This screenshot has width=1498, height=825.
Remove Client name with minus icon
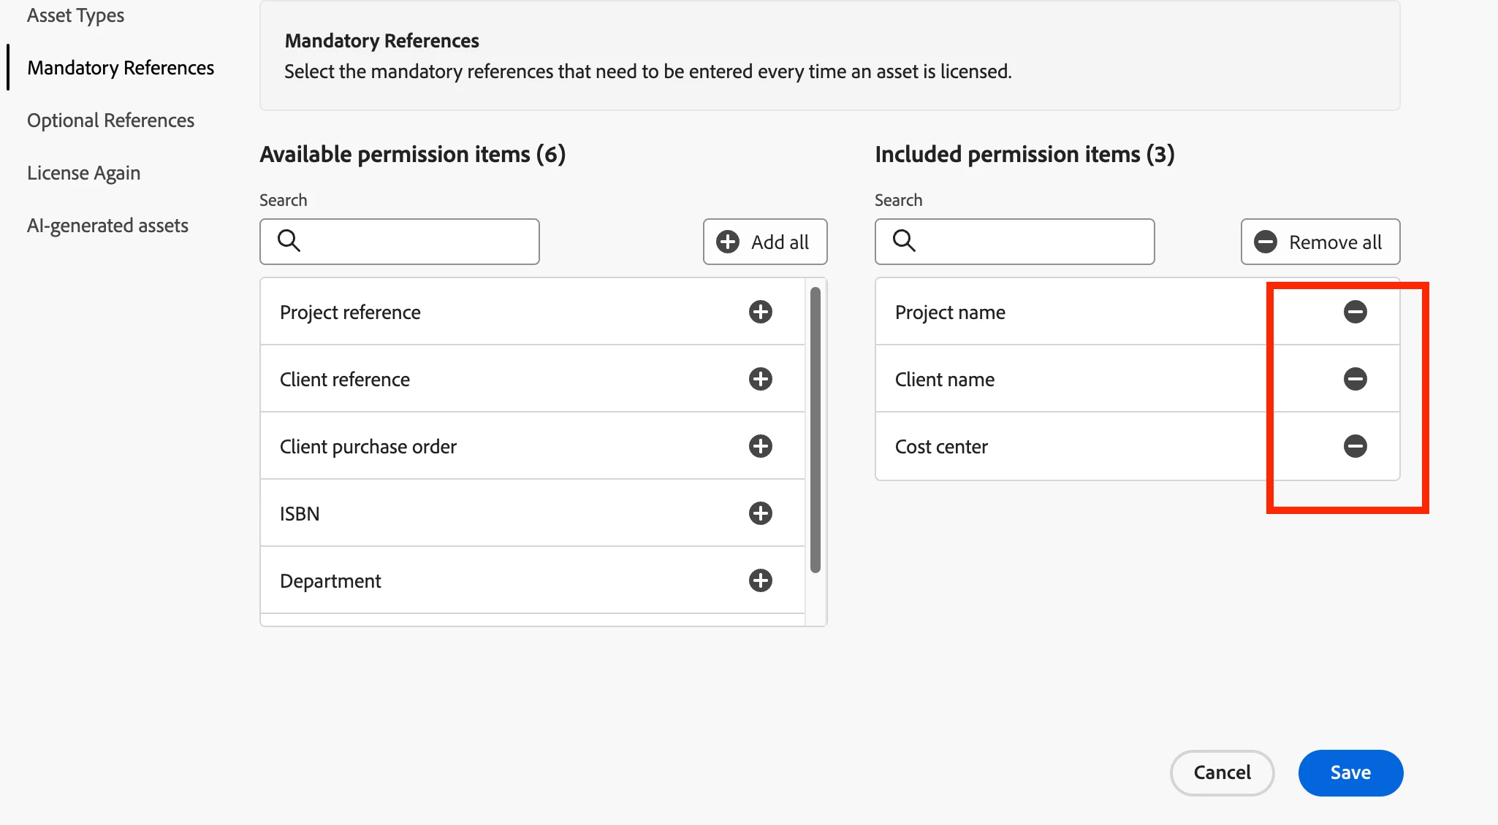pyautogui.click(x=1355, y=379)
